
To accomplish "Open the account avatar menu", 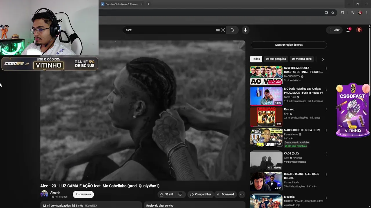I will click(x=359, y=30).
